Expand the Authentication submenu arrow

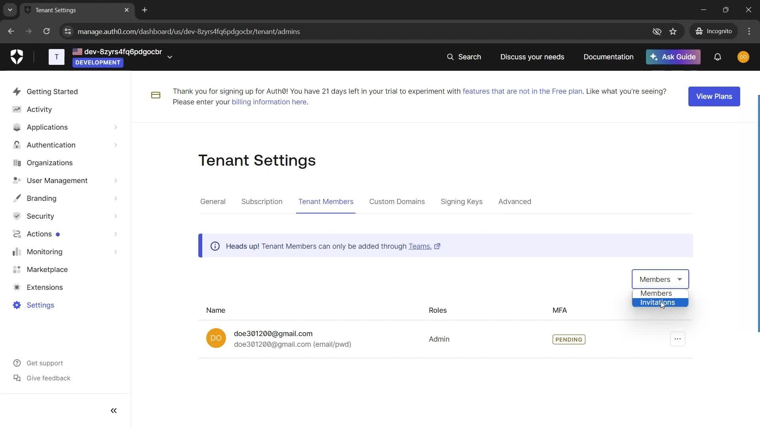[116, 145]
